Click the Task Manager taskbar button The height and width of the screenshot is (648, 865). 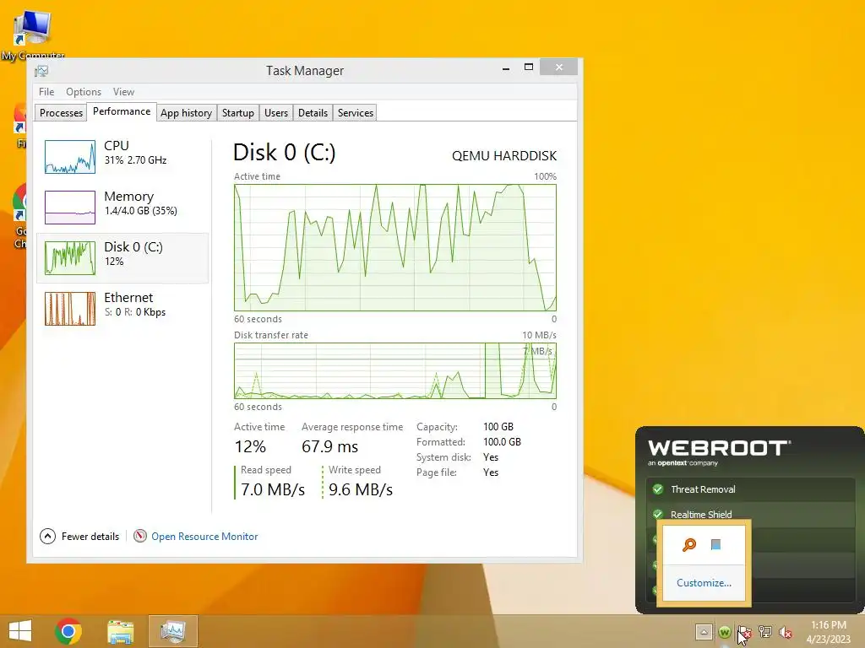click(x=172, y=631)
